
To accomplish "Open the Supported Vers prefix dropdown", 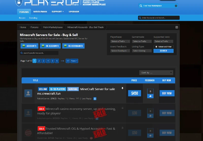I will [163, 41].
